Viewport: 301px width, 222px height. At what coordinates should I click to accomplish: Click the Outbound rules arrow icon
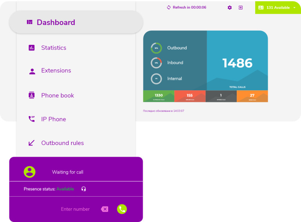pos(32,143)
